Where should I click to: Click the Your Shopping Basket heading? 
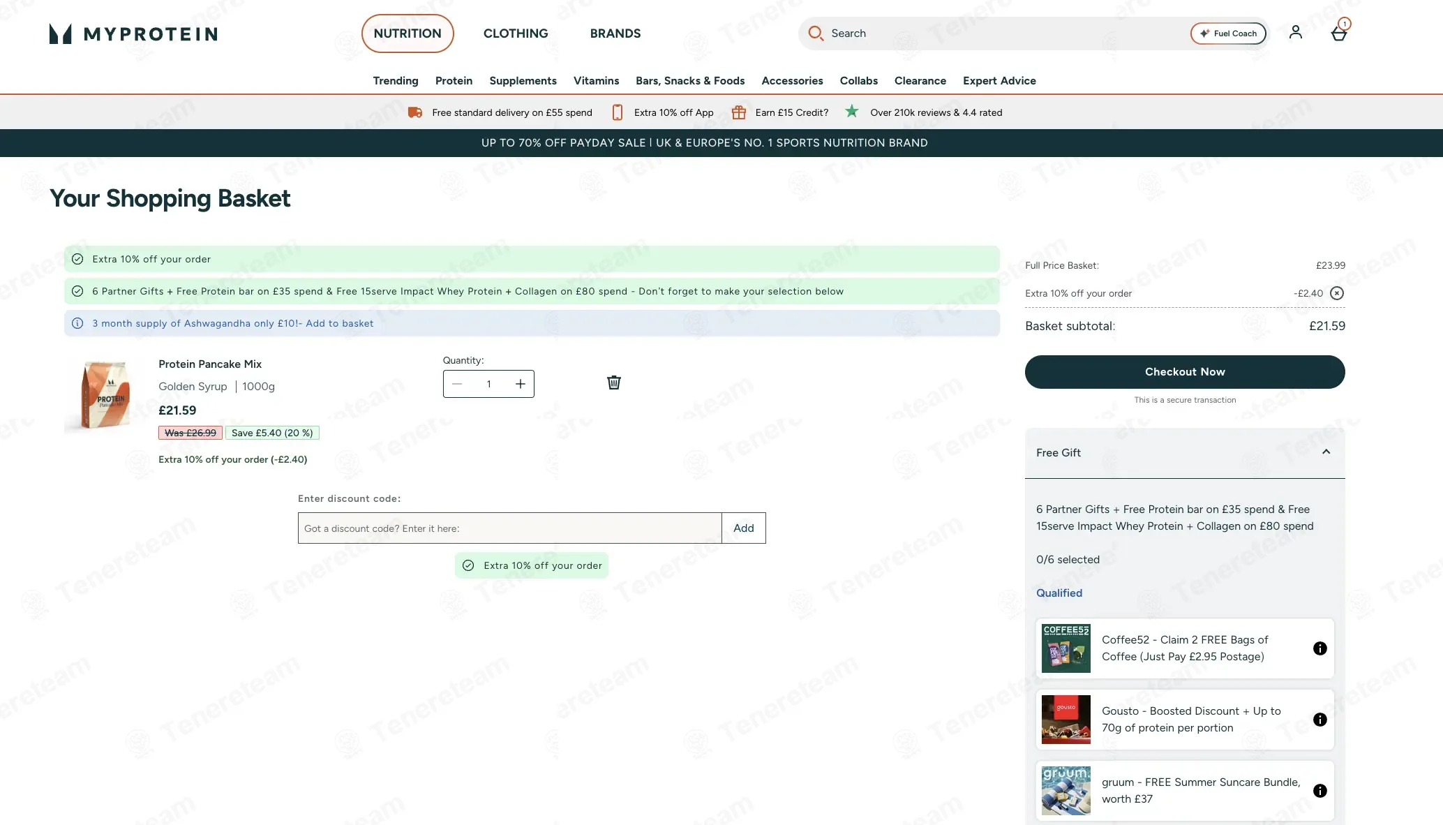pos(170,199)
